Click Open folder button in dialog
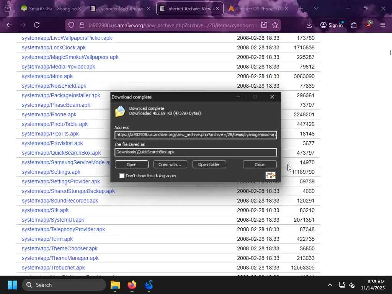Image resolution: width=392 pixels, height=294 pixels. (x=209, y=165)
